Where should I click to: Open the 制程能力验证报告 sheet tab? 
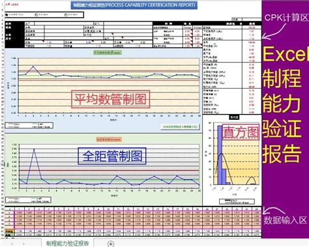pyautogui.click(x=67, y=243)
